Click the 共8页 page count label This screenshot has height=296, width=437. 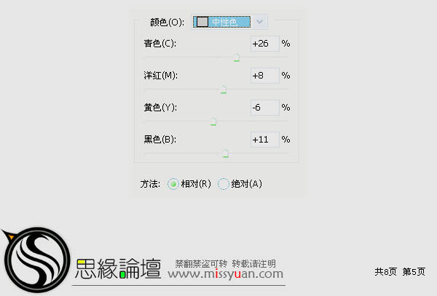pyautogui.click(x=385, y=271)
